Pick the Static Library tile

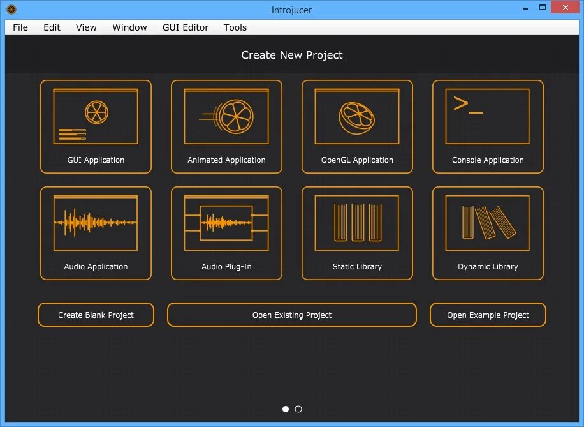pyautogui.click(x=357, y=233)
